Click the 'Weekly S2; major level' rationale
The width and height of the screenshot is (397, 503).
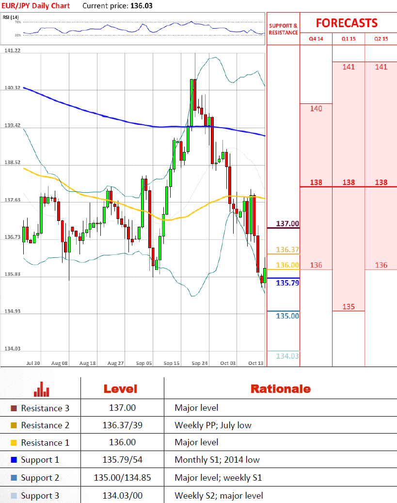[219, 496]
